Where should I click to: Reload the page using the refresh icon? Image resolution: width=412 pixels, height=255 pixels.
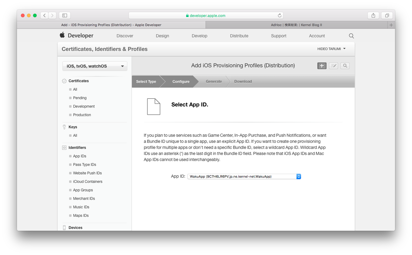(280, 15)
